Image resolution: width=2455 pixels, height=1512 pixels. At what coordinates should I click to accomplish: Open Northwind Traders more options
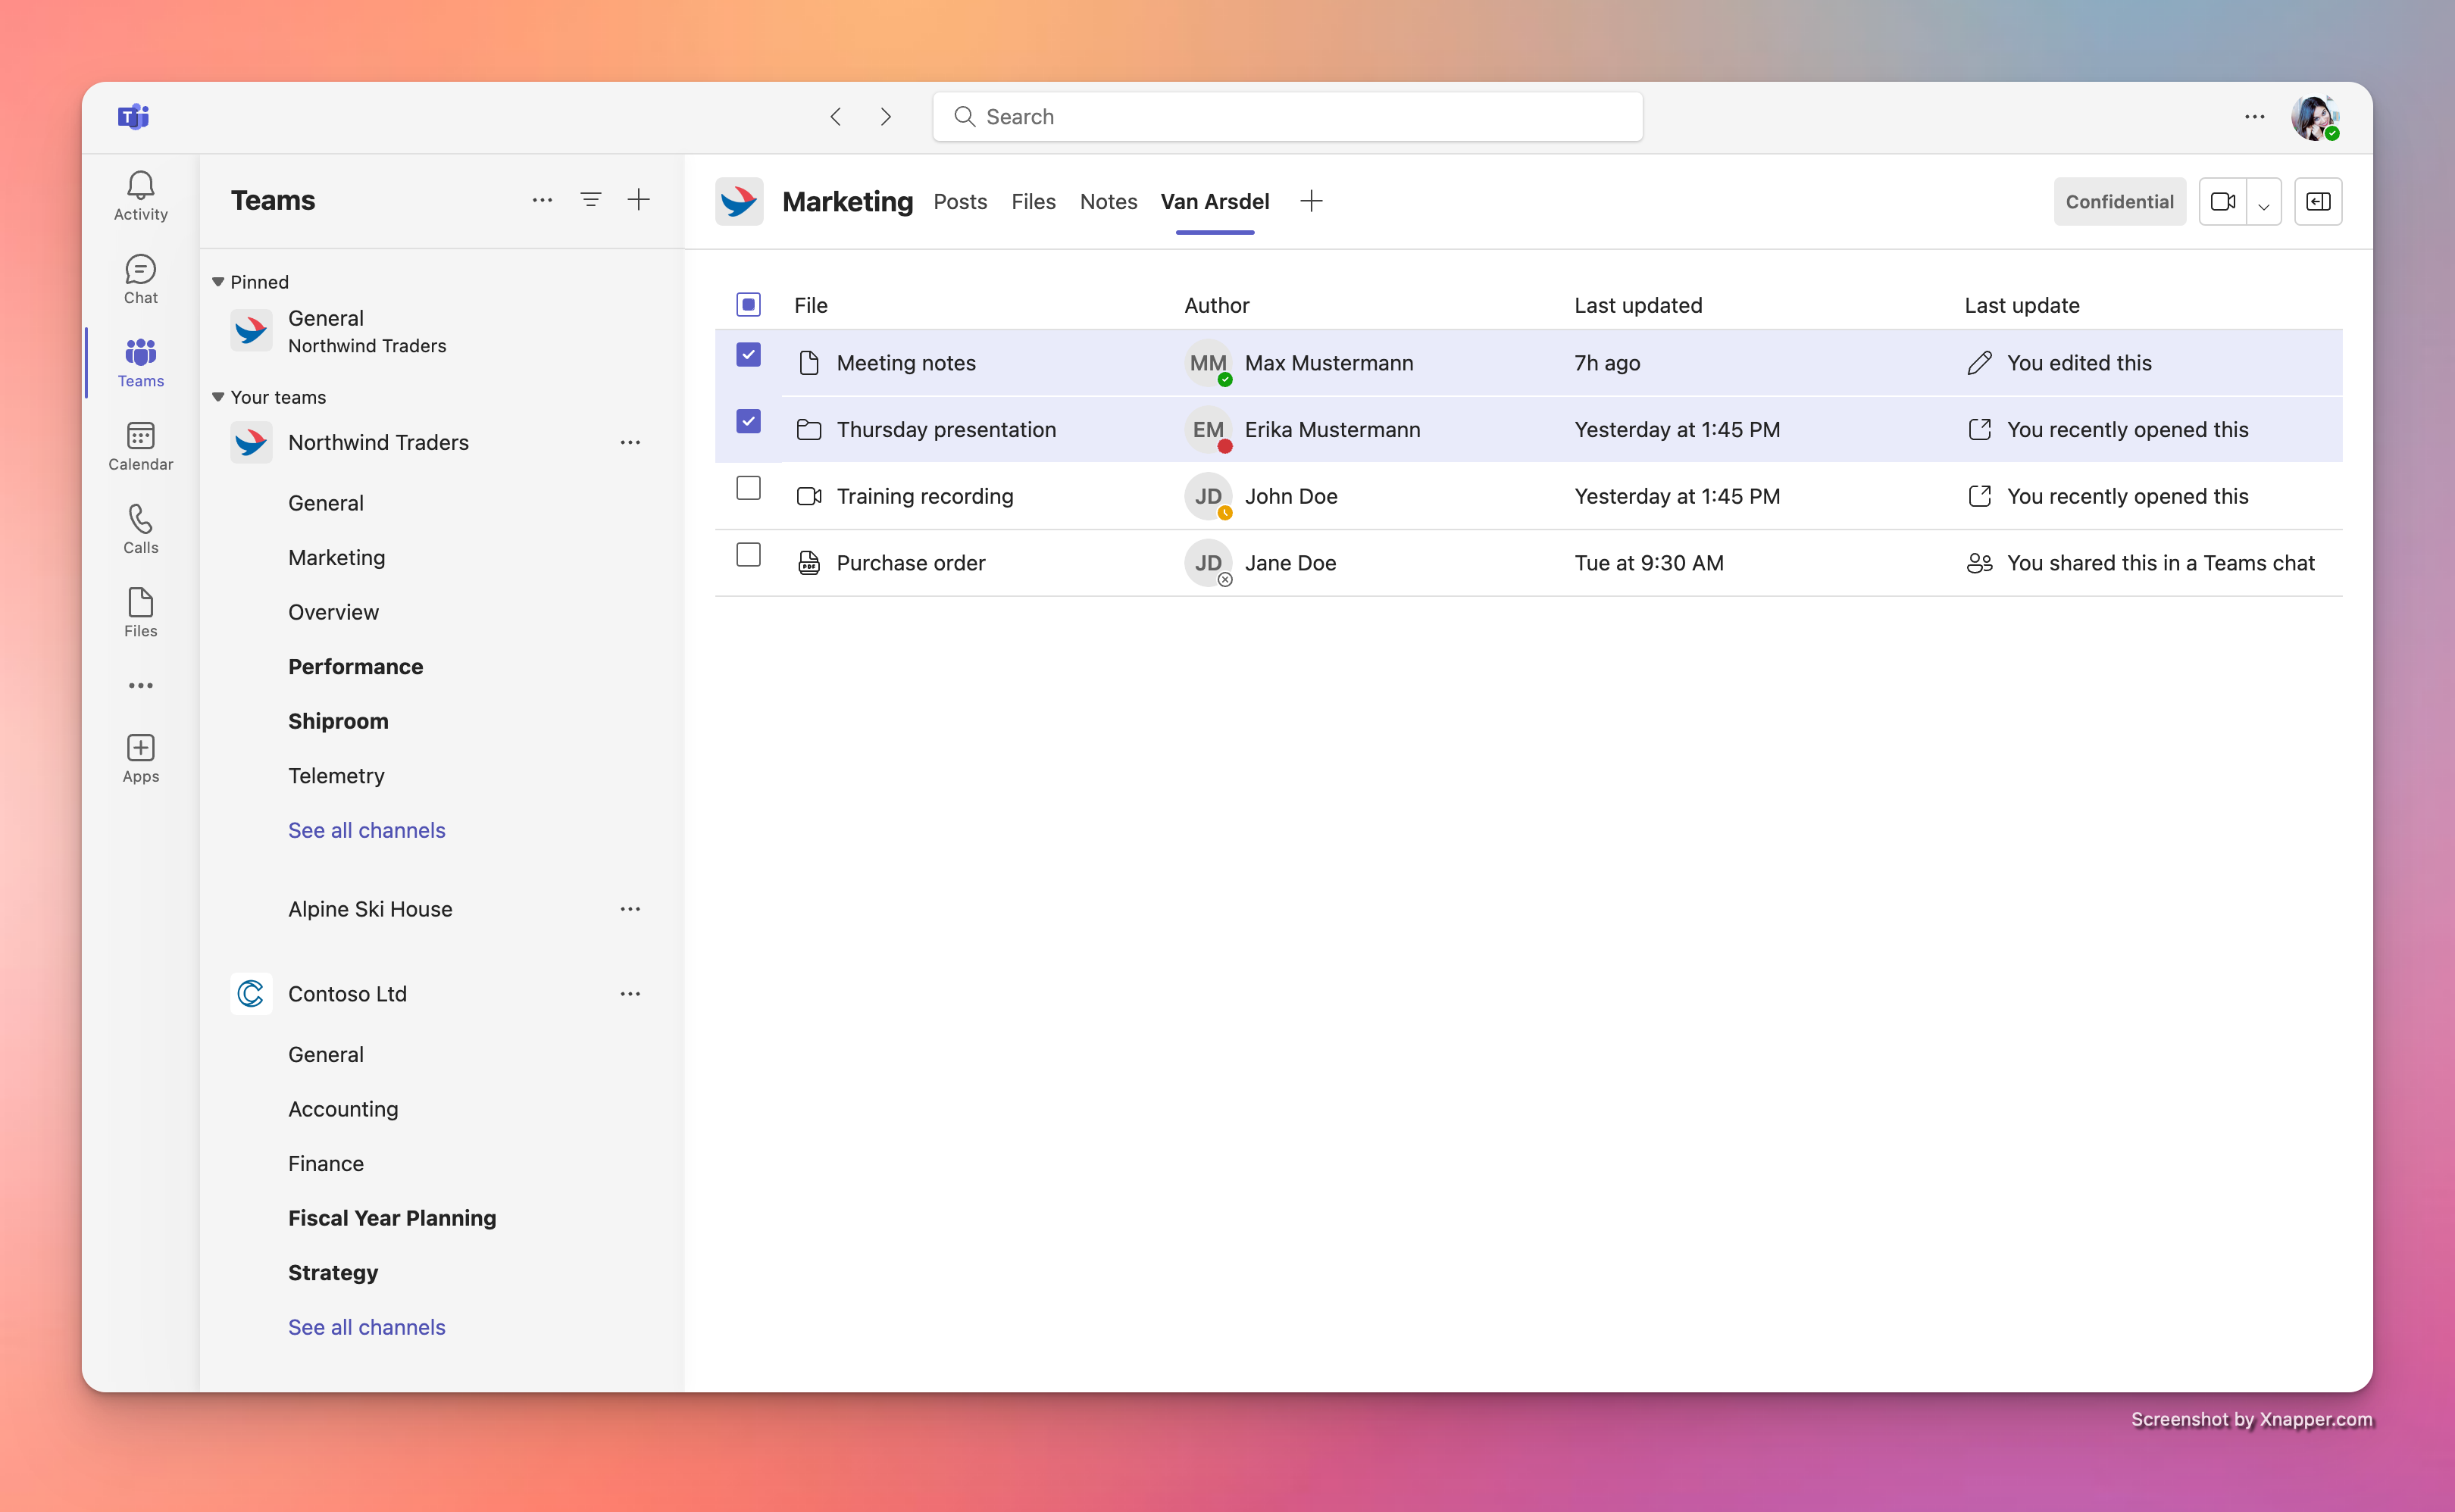pos(630,442)
